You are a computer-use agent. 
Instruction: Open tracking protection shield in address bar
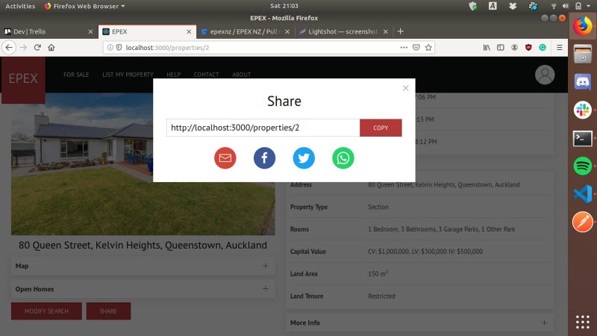pyautogui.click(x=119, y=48)
